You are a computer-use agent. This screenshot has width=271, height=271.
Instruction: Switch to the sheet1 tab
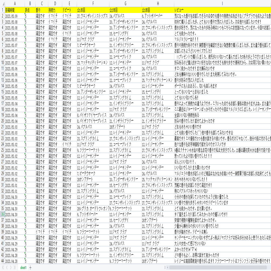point(23,267)
